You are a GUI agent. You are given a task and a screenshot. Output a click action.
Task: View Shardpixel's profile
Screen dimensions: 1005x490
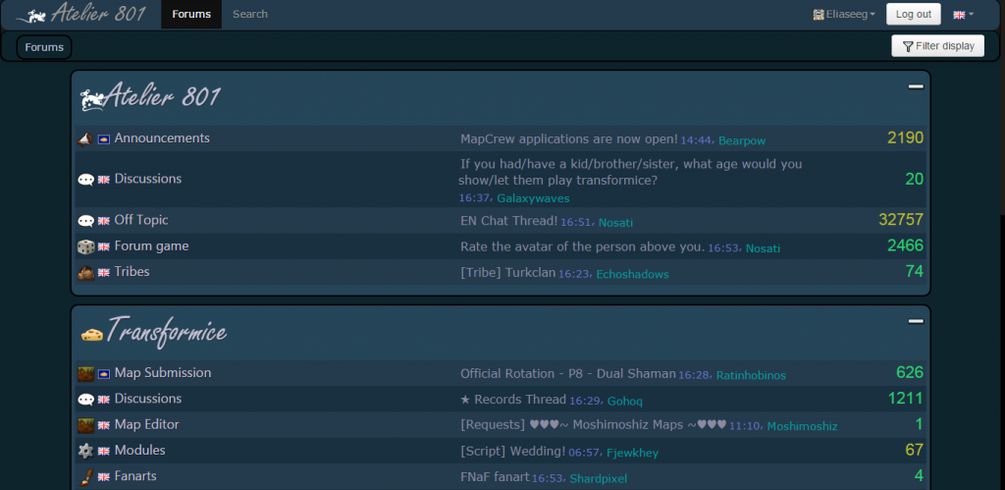pyautogui.click(x=598, y=479)
